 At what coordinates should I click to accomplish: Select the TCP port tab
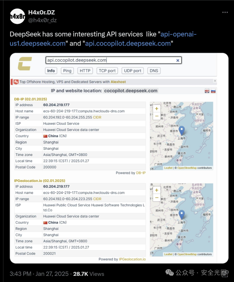107,71
